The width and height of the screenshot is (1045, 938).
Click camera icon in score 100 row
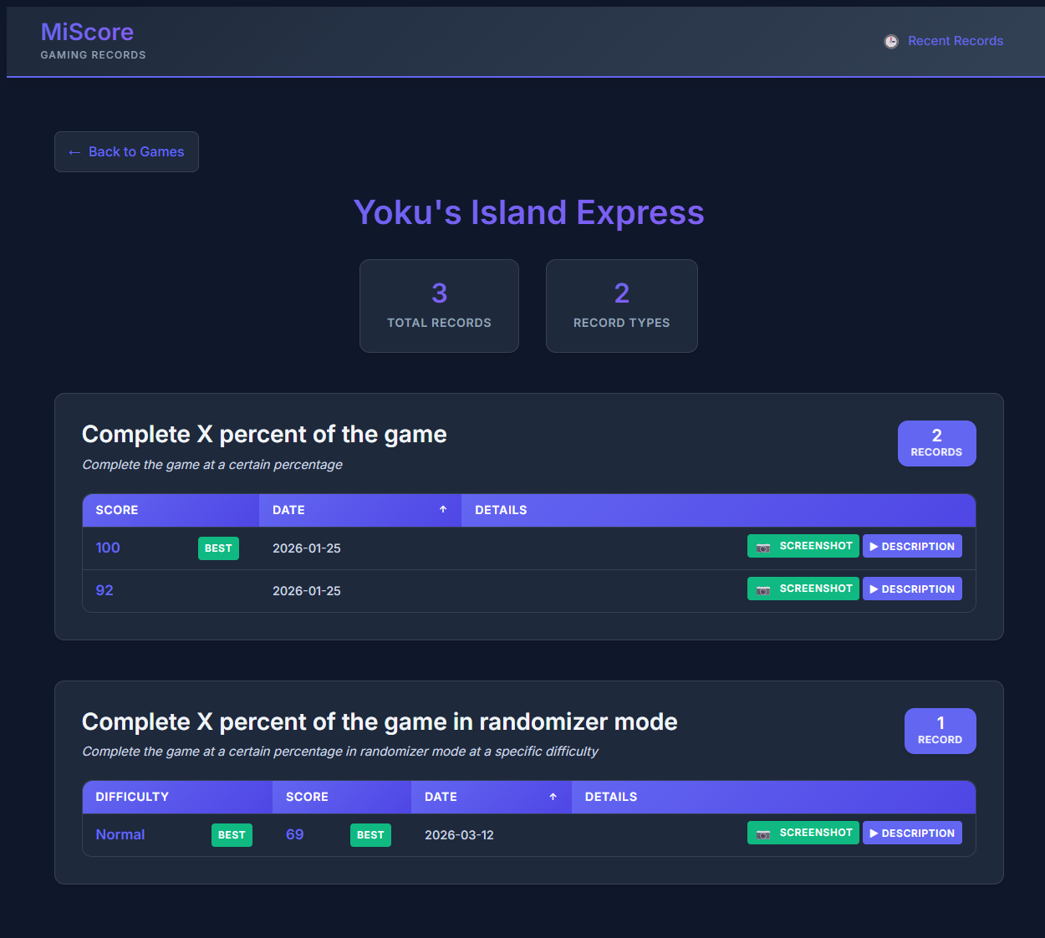(x=763, y=547)
